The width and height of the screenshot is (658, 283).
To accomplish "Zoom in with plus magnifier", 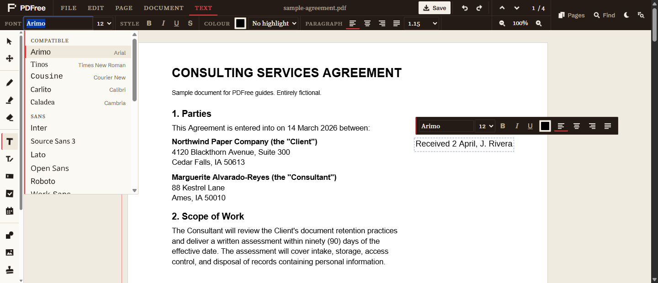I will tap(539, 23).
